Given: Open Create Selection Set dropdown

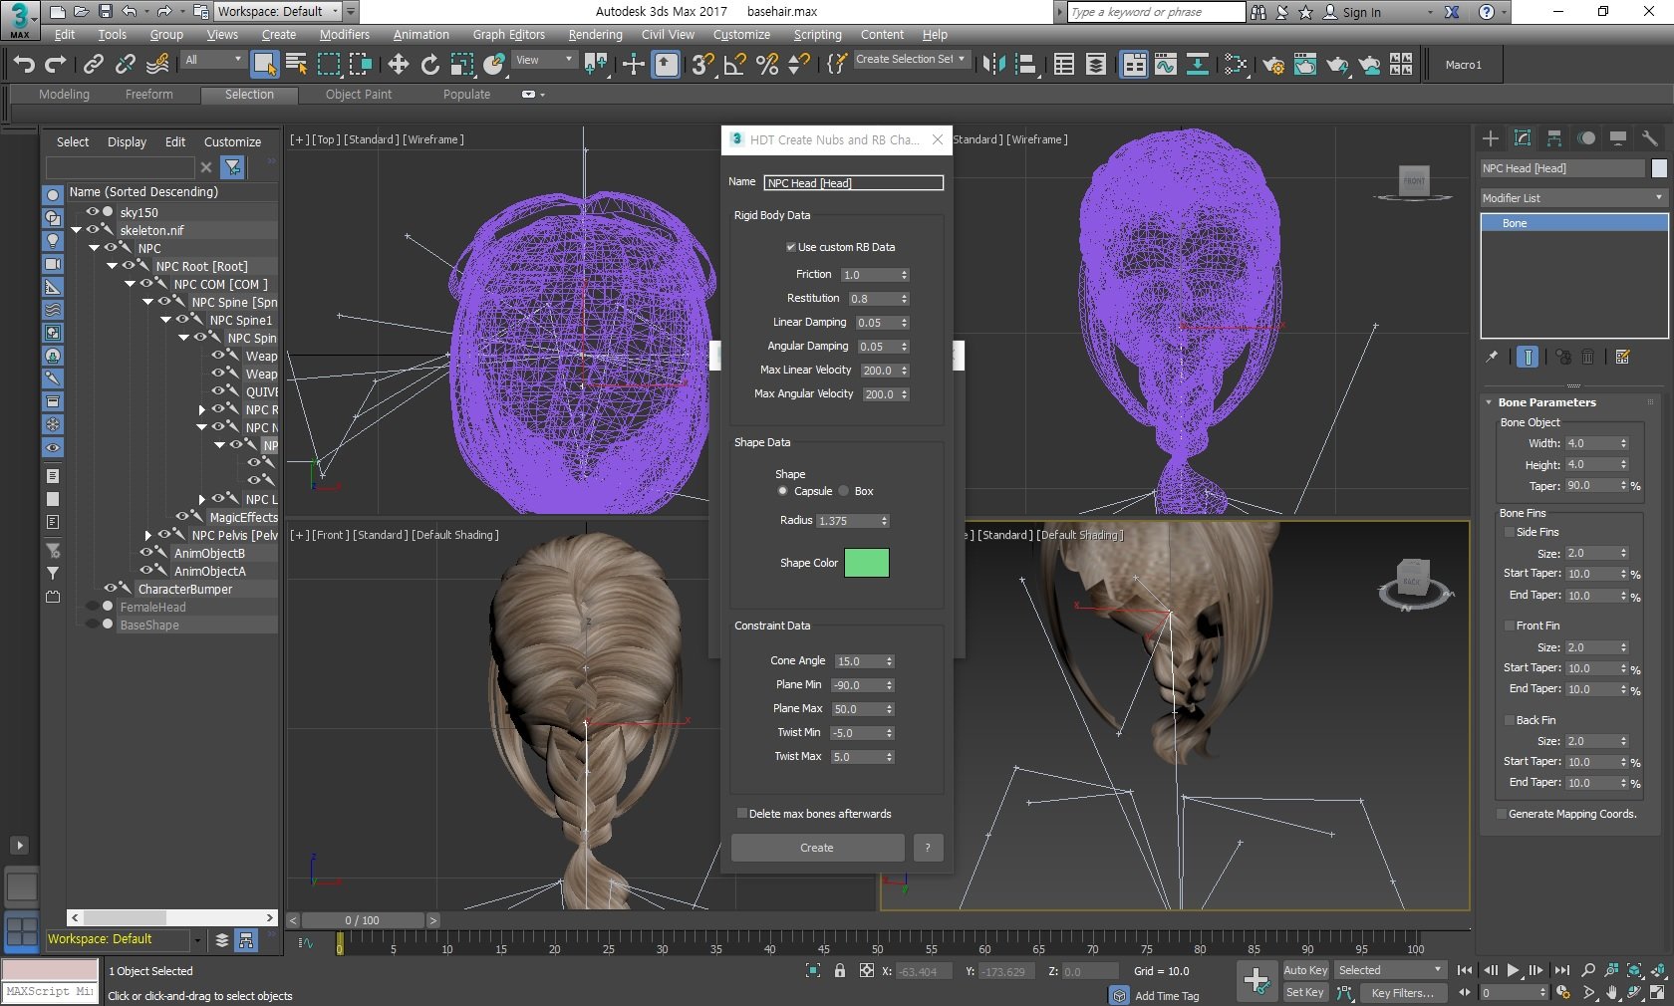Looking at the screenshot, I should point(911,60).
